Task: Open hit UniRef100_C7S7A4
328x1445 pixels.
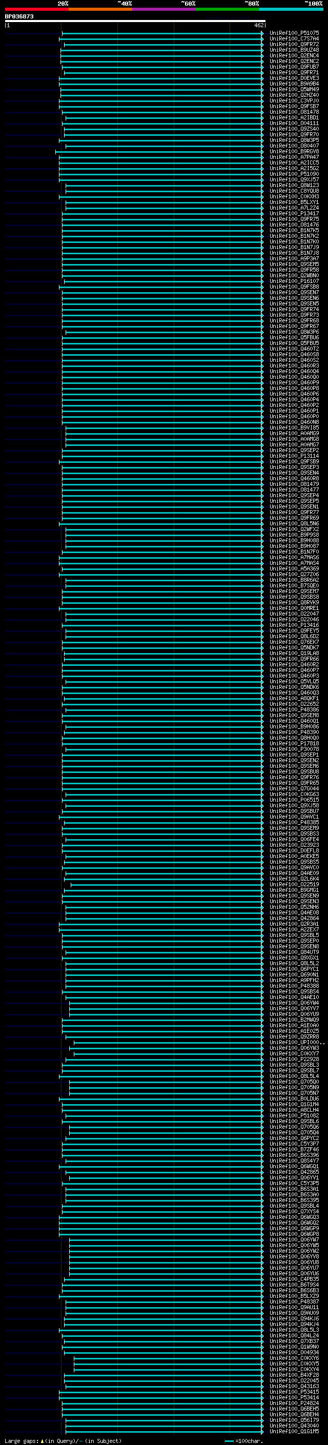Action: (x=294, y=39)
